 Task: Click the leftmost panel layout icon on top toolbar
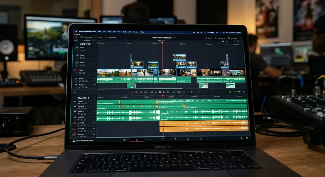click(76, 37)
